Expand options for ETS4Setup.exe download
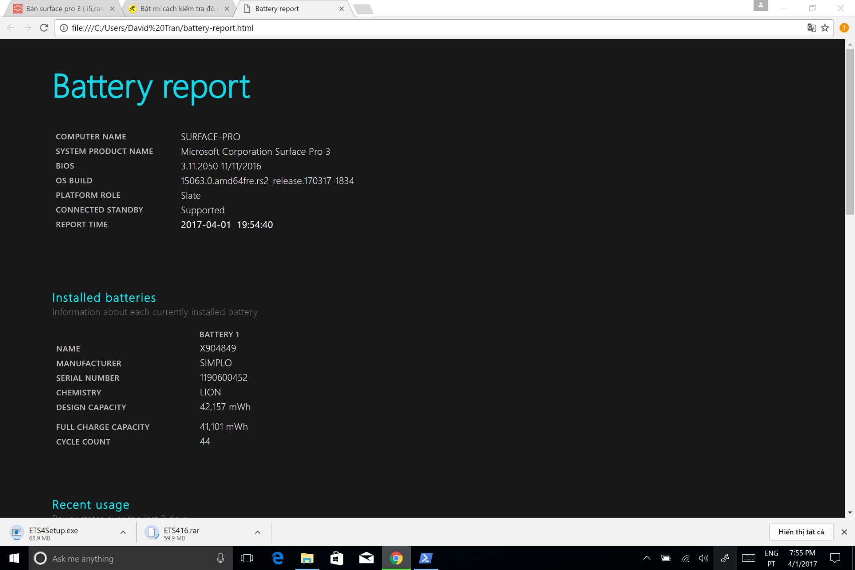The width and height of the screenshot is (855, 570). coord(123,532)
